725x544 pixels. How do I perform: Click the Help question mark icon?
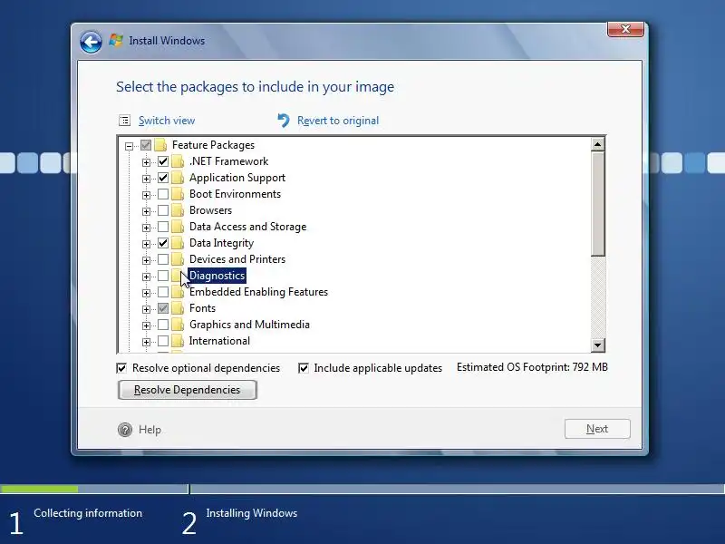(125, 430)
